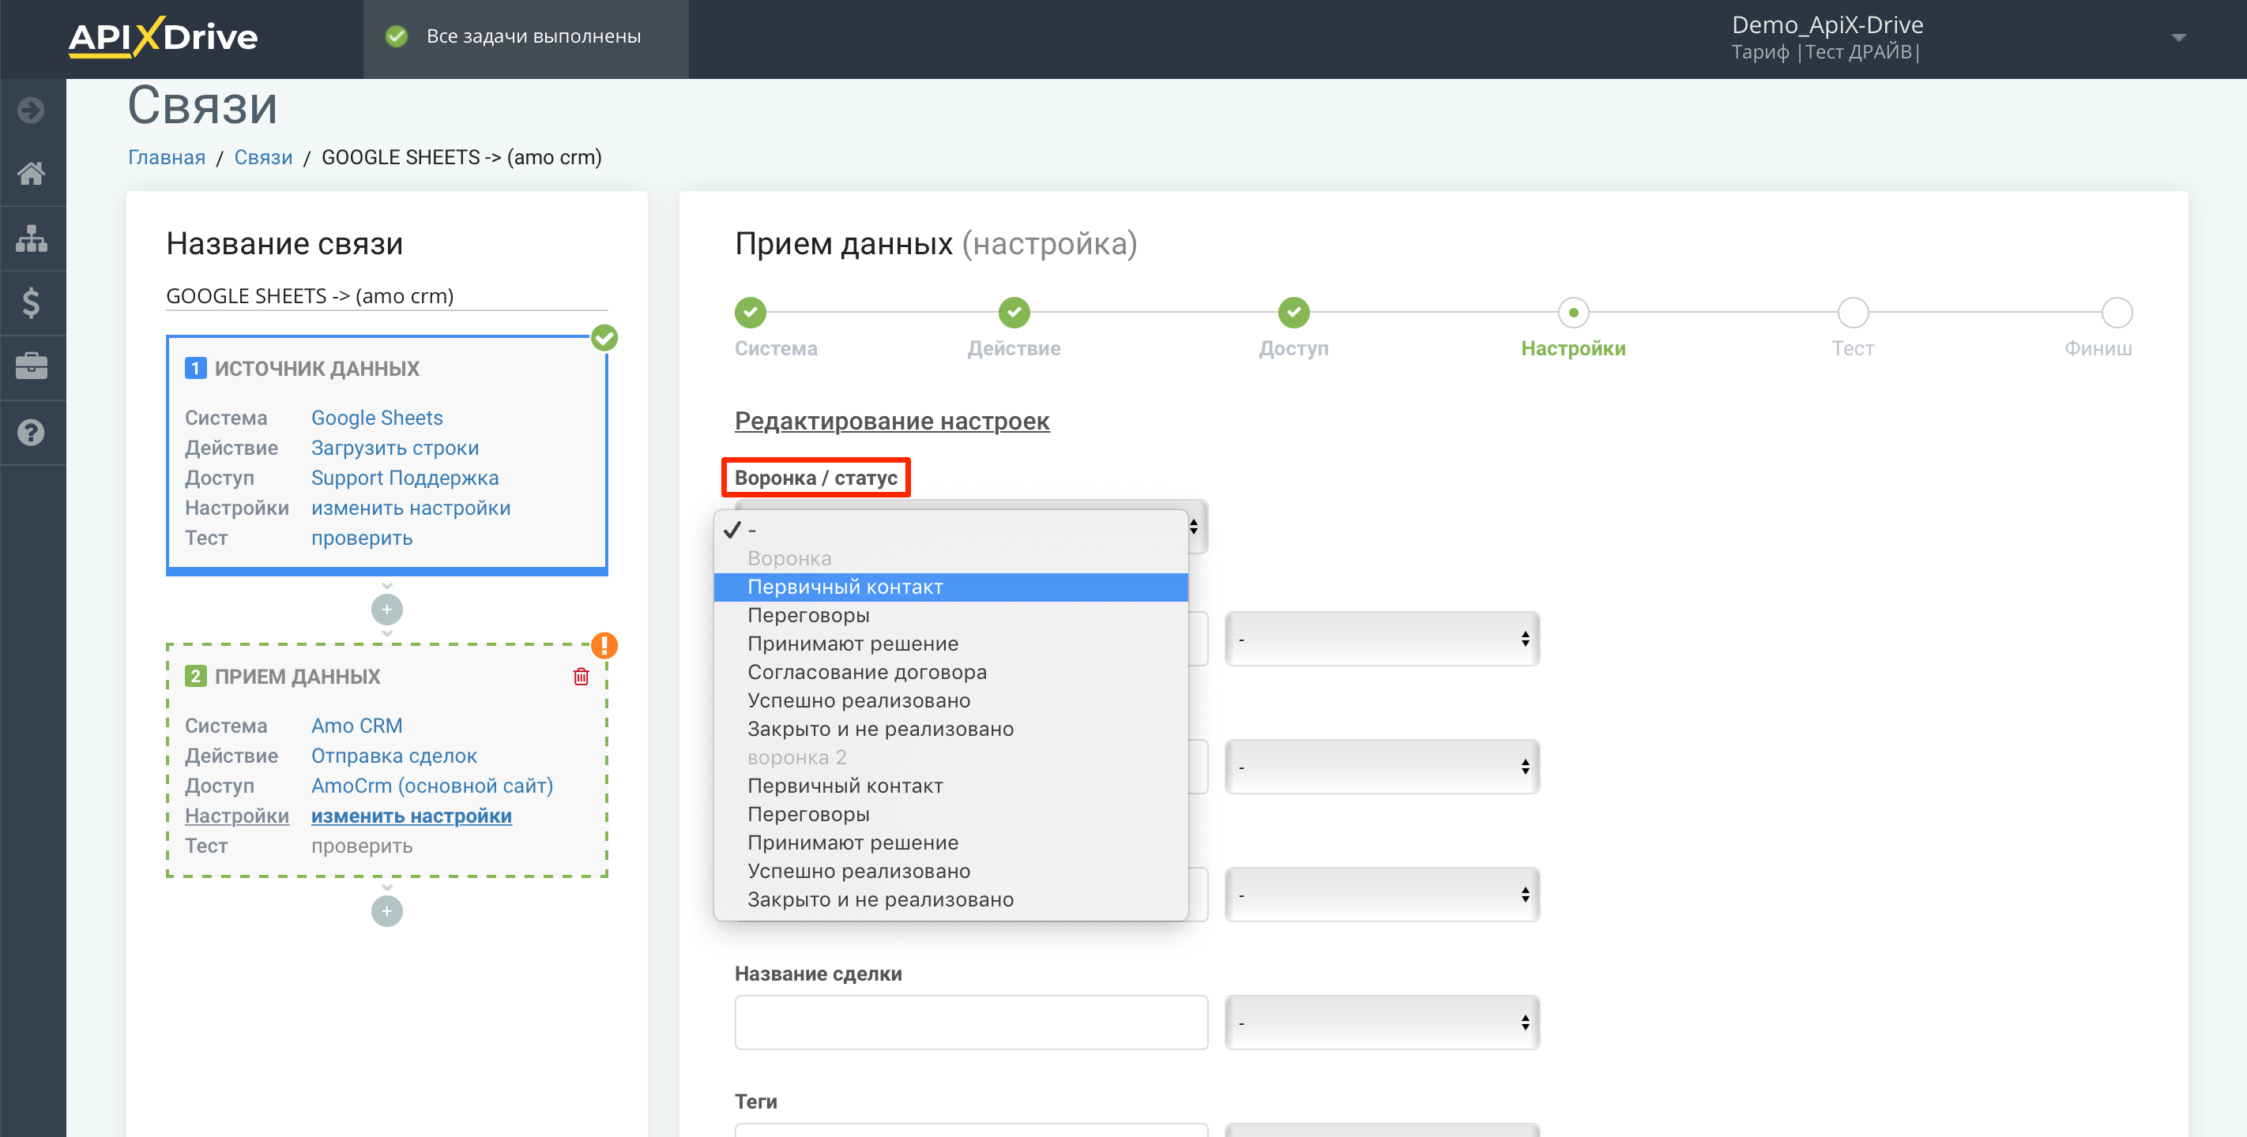
Task: Open the first '-' dropdown below Воронка / статус
Action: [1382, 639]
